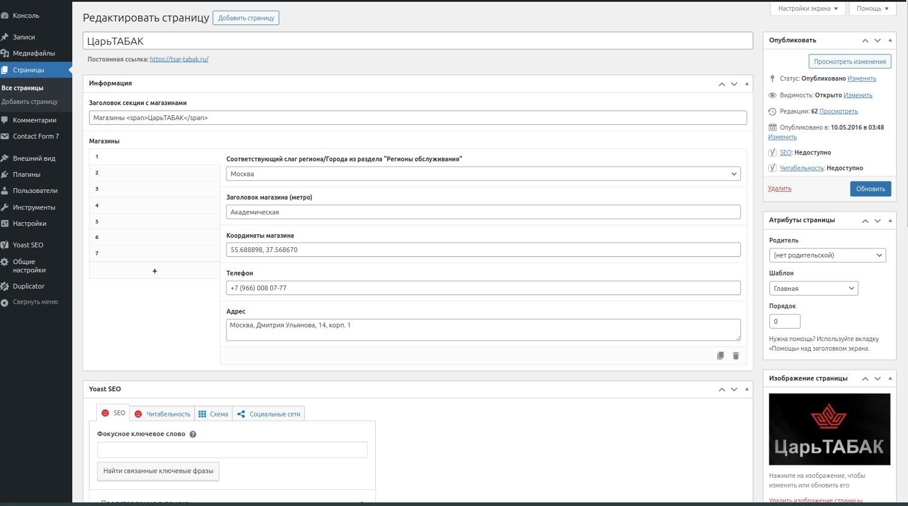This screenshot has height=506, width=908.
Task: Move Информация panel up with arrow
Action: coord(722,84)
